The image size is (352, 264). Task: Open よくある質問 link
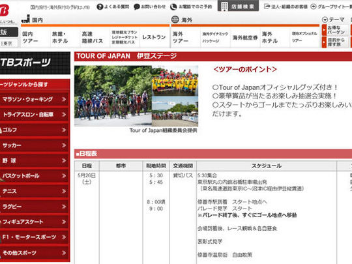point(117,7)
